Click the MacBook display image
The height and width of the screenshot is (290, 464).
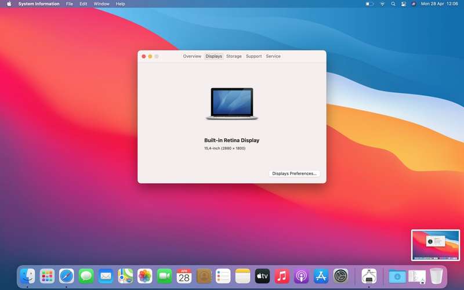click(x=232, y=104)
